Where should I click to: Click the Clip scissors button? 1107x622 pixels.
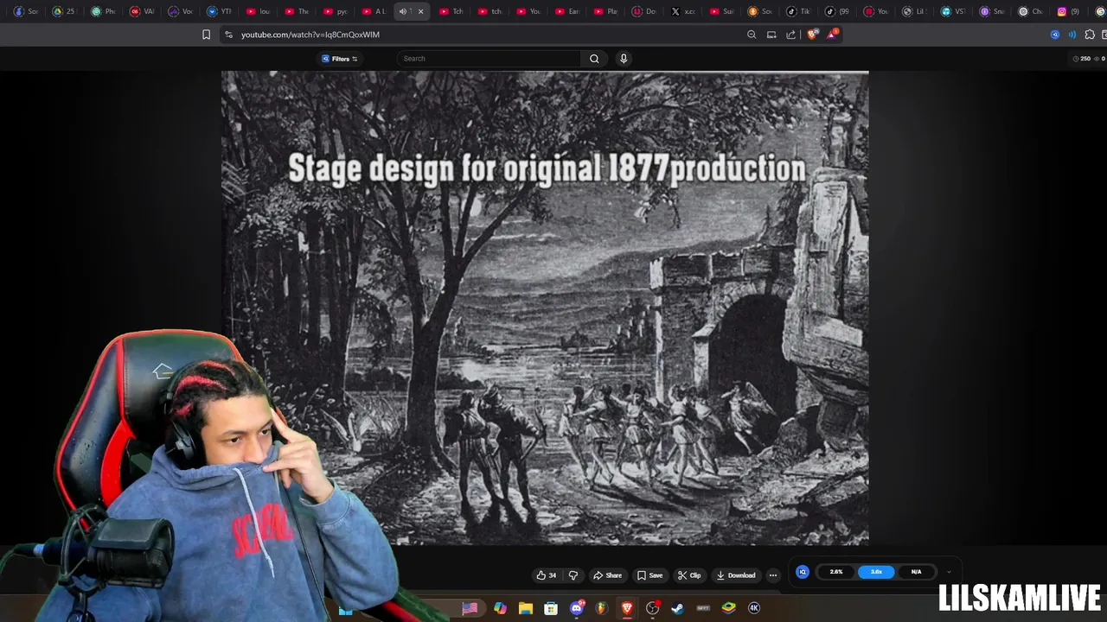click(689, 575)
